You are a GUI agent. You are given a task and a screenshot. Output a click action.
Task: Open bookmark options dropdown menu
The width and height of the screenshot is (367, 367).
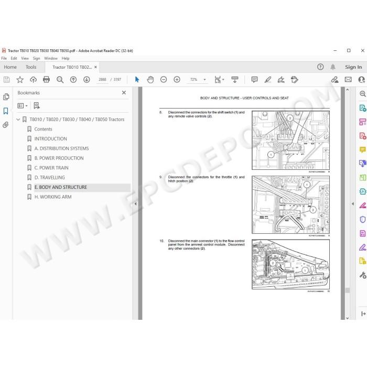pos(23,106)
